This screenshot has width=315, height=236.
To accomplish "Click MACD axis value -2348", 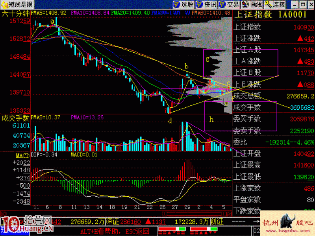I will (x=21, y=201).
